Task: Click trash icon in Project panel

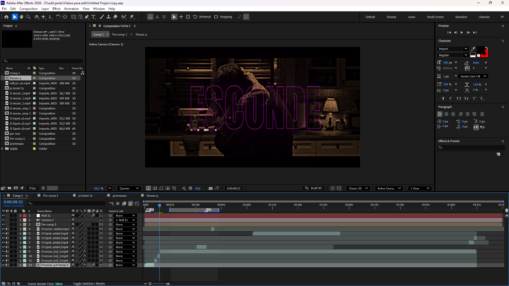Action: pos(43,188)
